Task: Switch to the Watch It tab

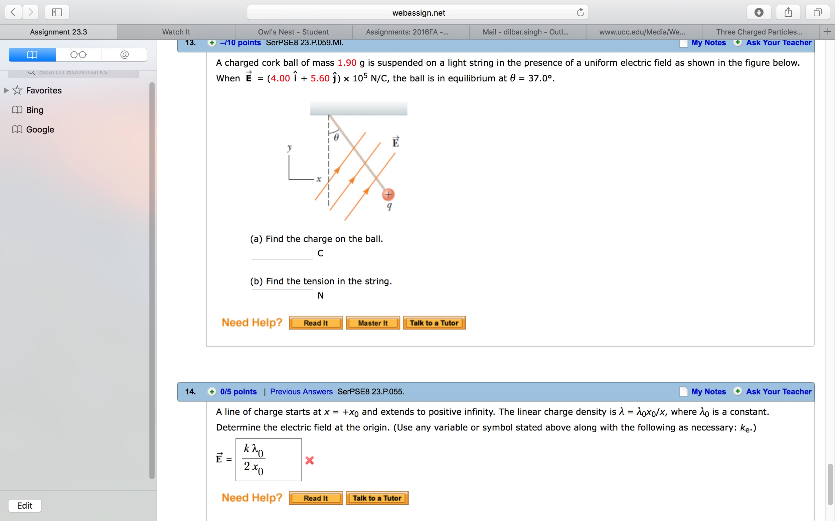Action: (176, 32)
